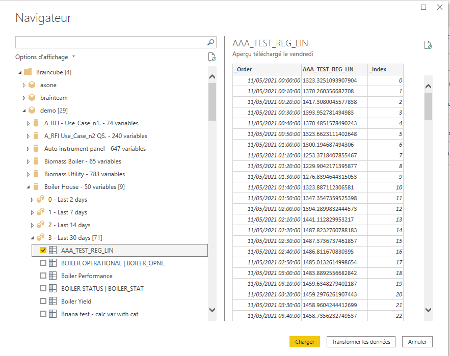
Task: Click the 11/05/2021 01:00:00 cell
Action: [x=267, y=145]
